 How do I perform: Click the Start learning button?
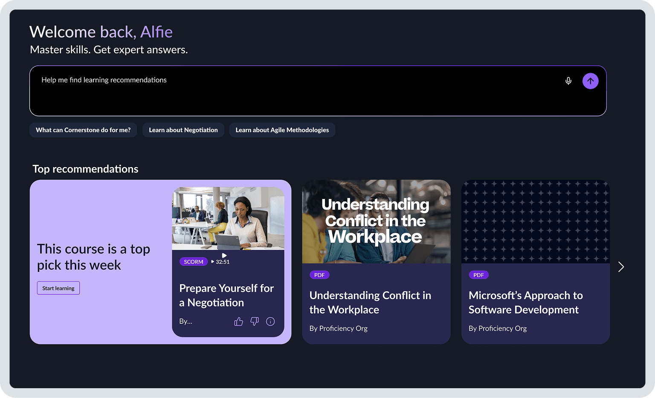coord(58,288)
